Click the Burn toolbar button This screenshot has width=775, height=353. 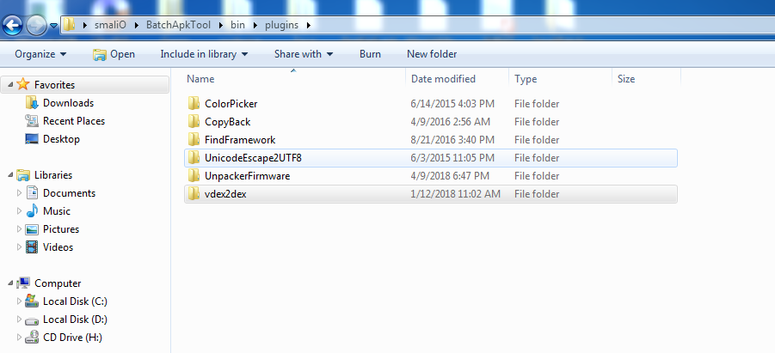pos(370,54)
